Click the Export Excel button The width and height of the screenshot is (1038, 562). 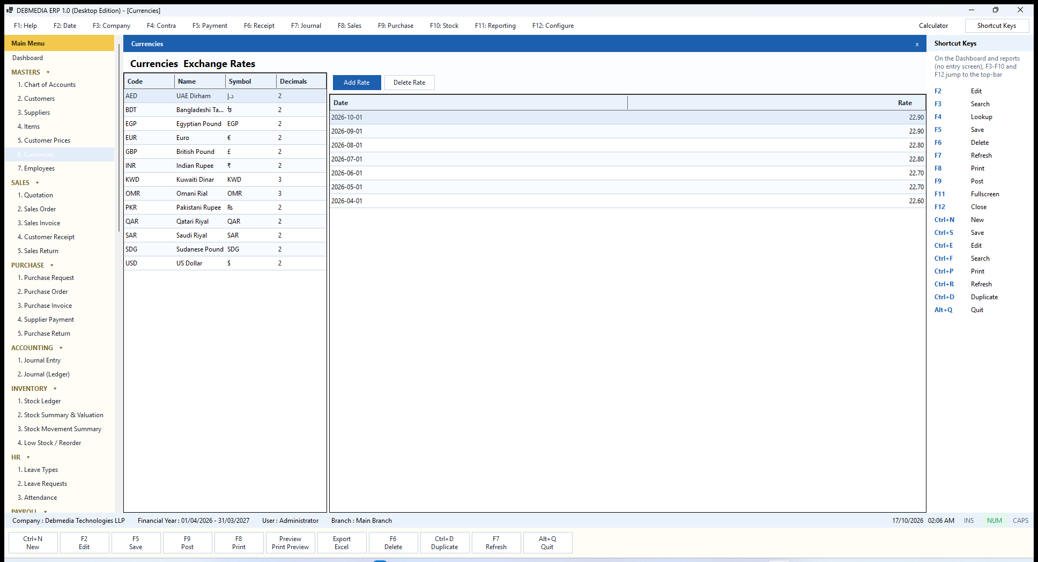(342, 543)
